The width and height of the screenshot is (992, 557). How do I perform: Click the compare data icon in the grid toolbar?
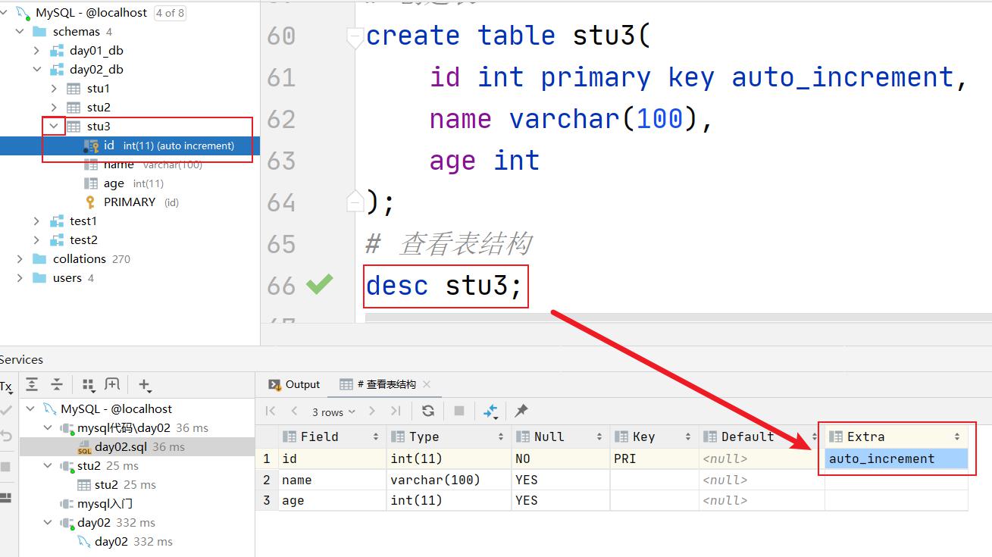(490, 411)
